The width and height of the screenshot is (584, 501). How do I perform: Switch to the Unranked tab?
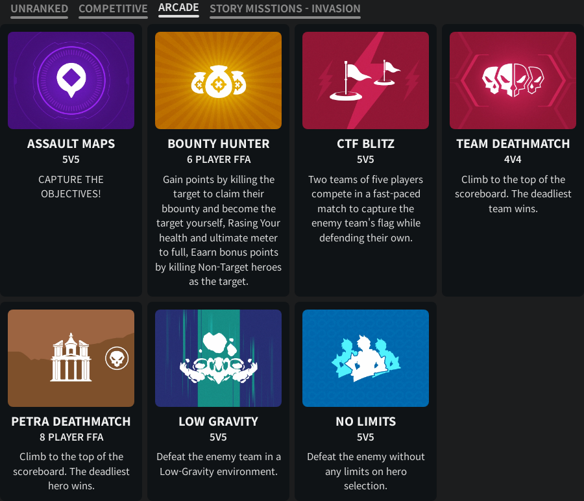coord(39,8)
